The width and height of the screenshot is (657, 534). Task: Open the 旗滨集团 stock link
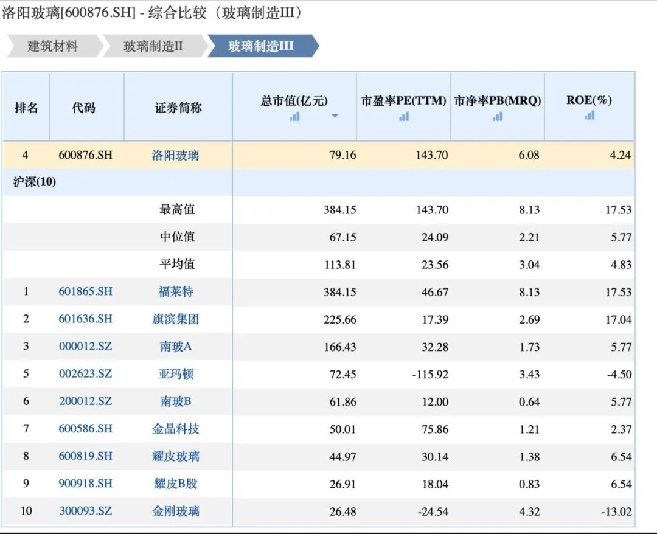(176, 319)
